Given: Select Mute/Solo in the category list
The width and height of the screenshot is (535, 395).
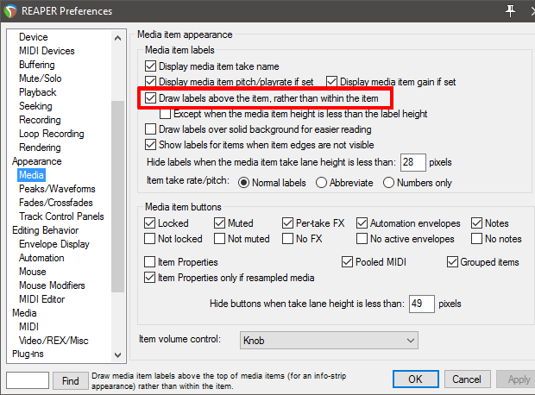Looking at the screenshot, I should click(x=41, y=78).
